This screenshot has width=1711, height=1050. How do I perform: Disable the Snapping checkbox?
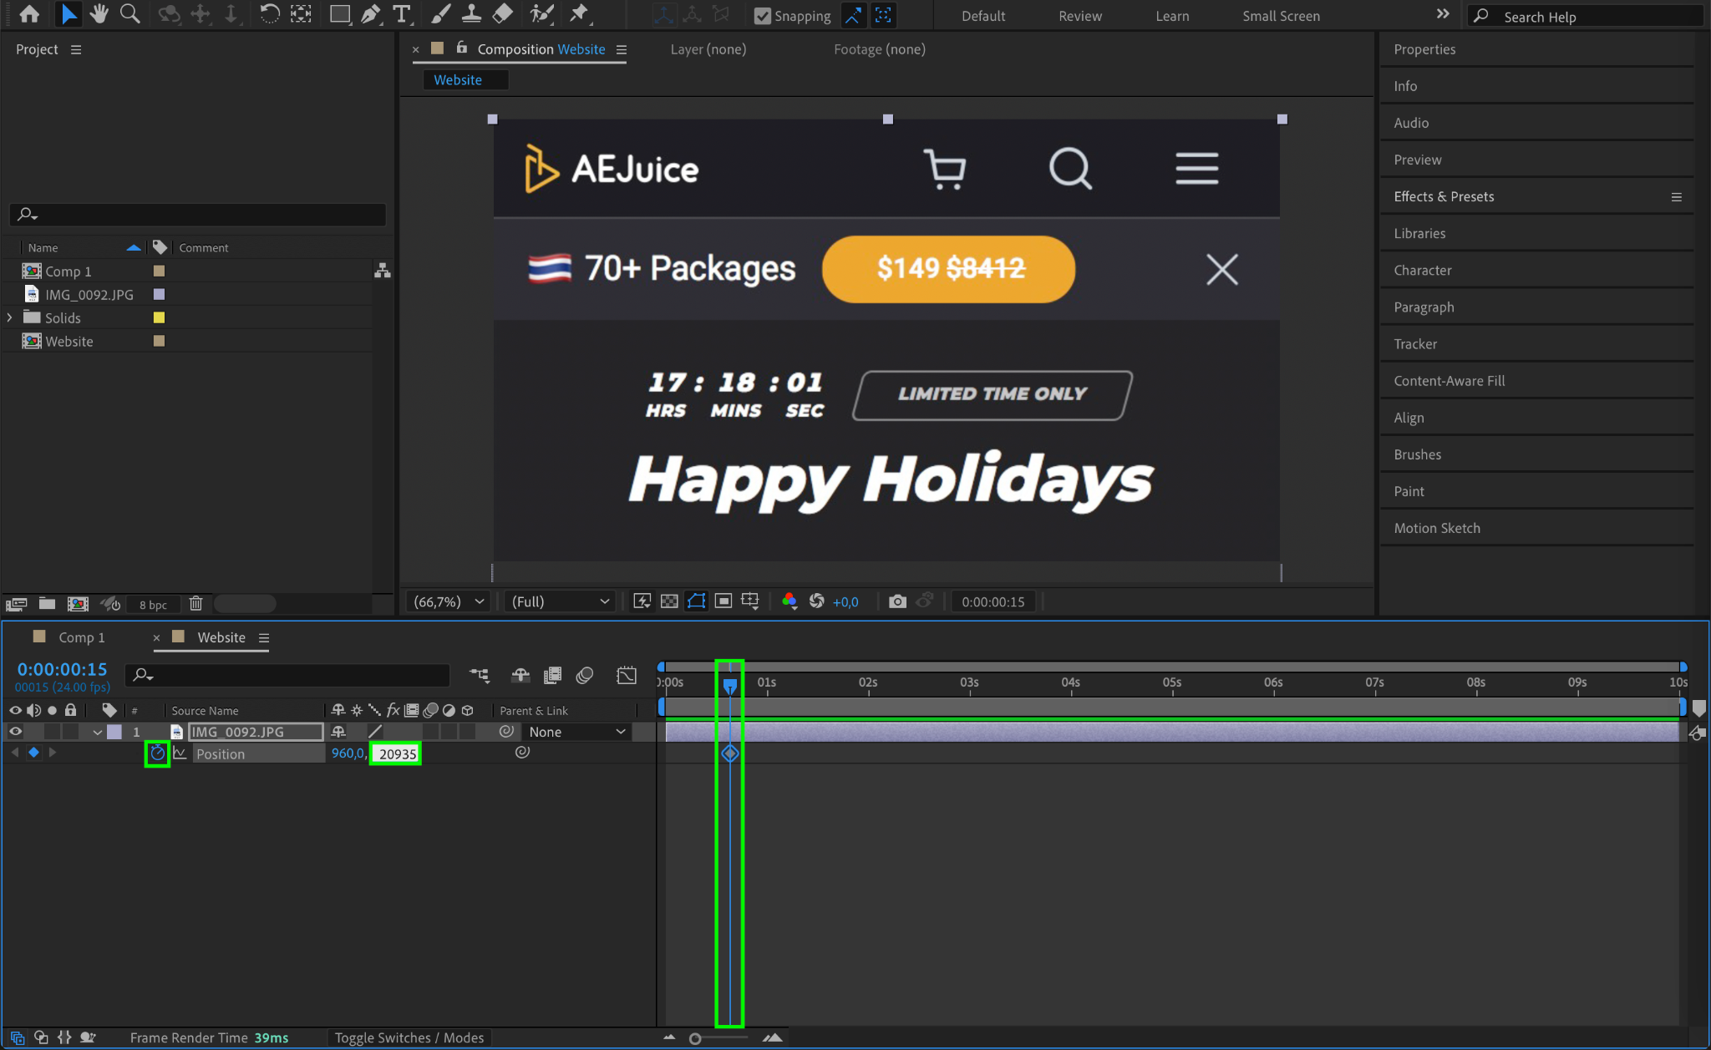tap(762, 16)
